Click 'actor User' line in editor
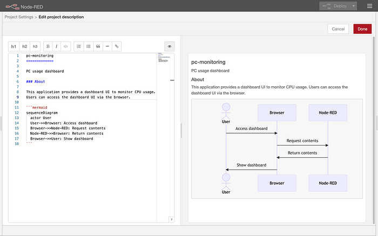This screenshot has height=236, width=378. coord(40,118)
